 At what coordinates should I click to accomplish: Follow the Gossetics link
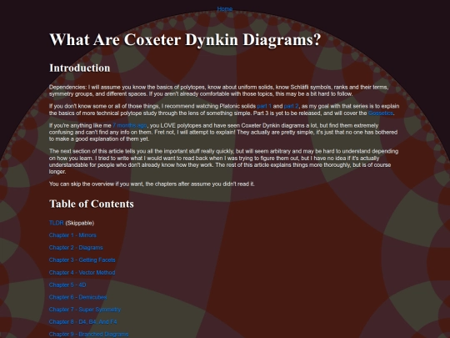[380, 113]
